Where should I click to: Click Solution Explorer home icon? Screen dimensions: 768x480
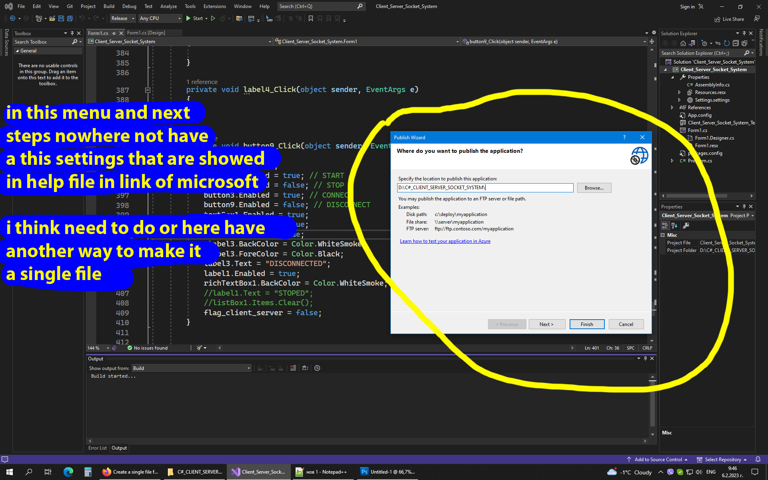pyautogui.click(x=683, y=43)
